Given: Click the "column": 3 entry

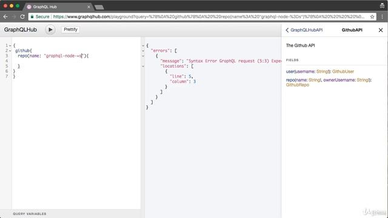Looking at the screenshot, I should [183, 82].
